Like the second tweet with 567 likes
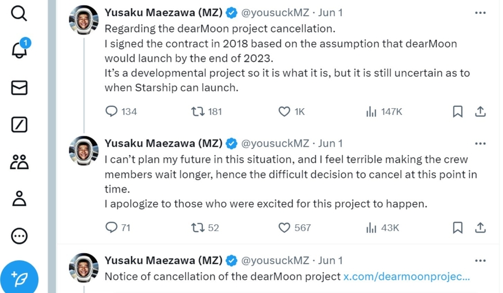 (x=284, y=228)
